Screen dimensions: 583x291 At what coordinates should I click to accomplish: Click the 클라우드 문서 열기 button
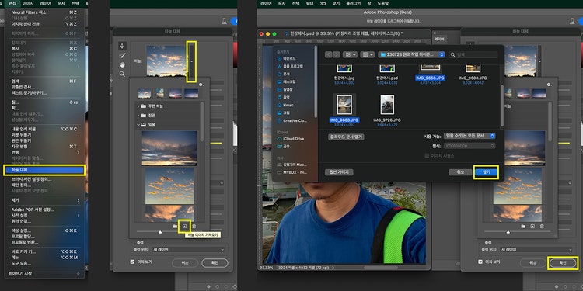tap(346, 137)
